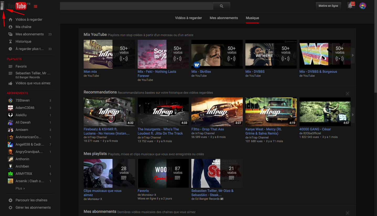The height and width of the screenshot is (216, 377).
Task: Click the Ali Dawah channel avatar
Action: [x=10, y=123]
